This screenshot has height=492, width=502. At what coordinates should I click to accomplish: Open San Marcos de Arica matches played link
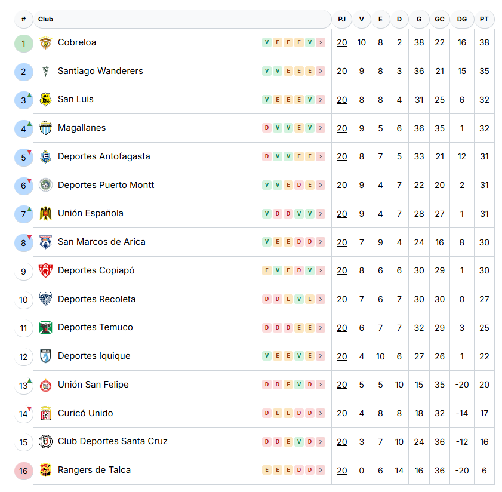coord(341,242)
